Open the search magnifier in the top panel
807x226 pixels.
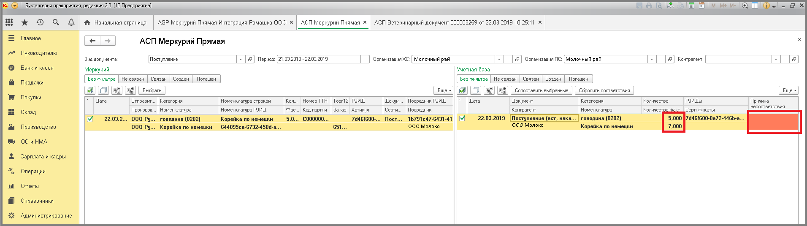click(x=56, y=22)
